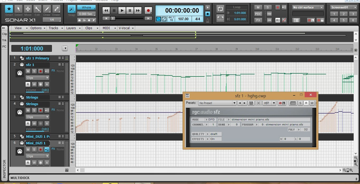This screenshot has height=184, width=360.
Task: Pick the Edit tool wrench
Action: click(x=37, y=9)
